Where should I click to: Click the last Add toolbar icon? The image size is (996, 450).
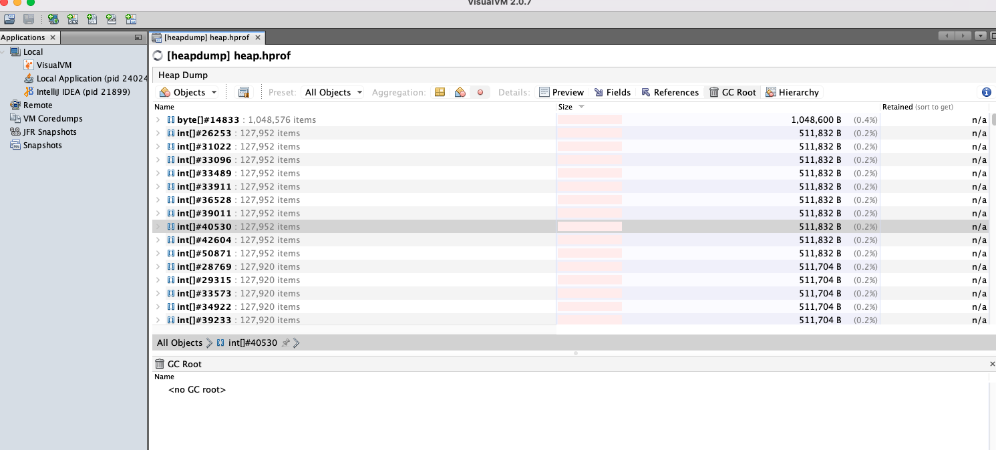(x=131, y=19)
